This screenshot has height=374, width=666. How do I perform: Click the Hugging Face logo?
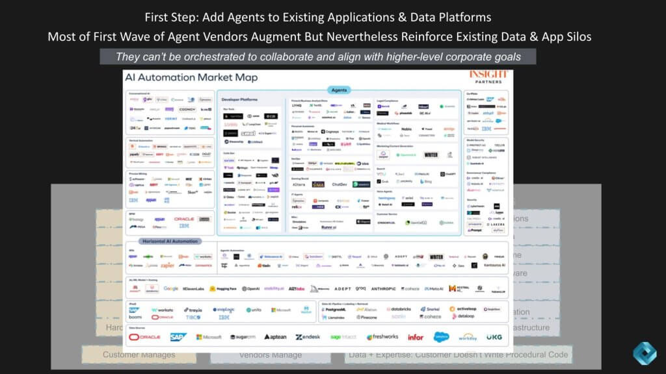223,289
